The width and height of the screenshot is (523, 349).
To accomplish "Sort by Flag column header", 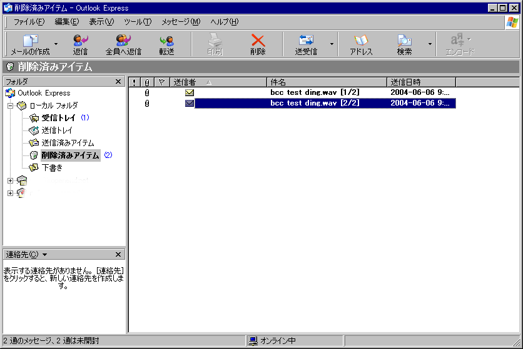I will pos(162,82).
